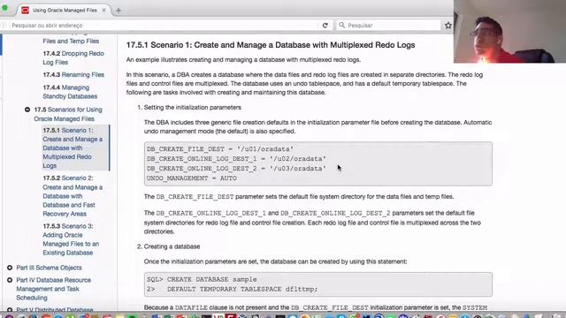Open 17.5.2 Scenario 2 link
This screenshot has width=566, height=318.
73,196
